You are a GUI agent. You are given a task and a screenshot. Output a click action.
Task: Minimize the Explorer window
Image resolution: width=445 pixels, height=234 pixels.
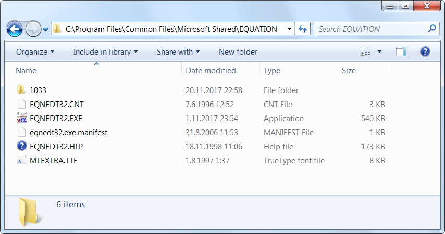click(x=390, y=6)
